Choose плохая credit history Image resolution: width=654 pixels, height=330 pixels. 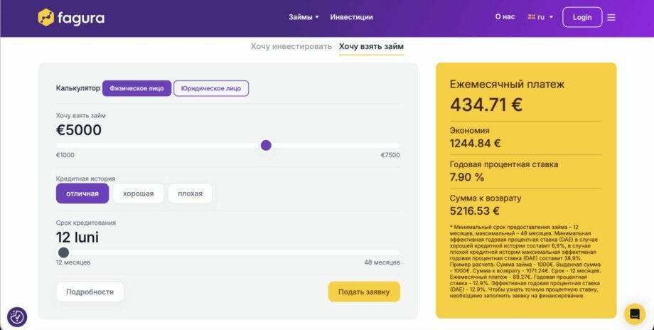(190, 193)
